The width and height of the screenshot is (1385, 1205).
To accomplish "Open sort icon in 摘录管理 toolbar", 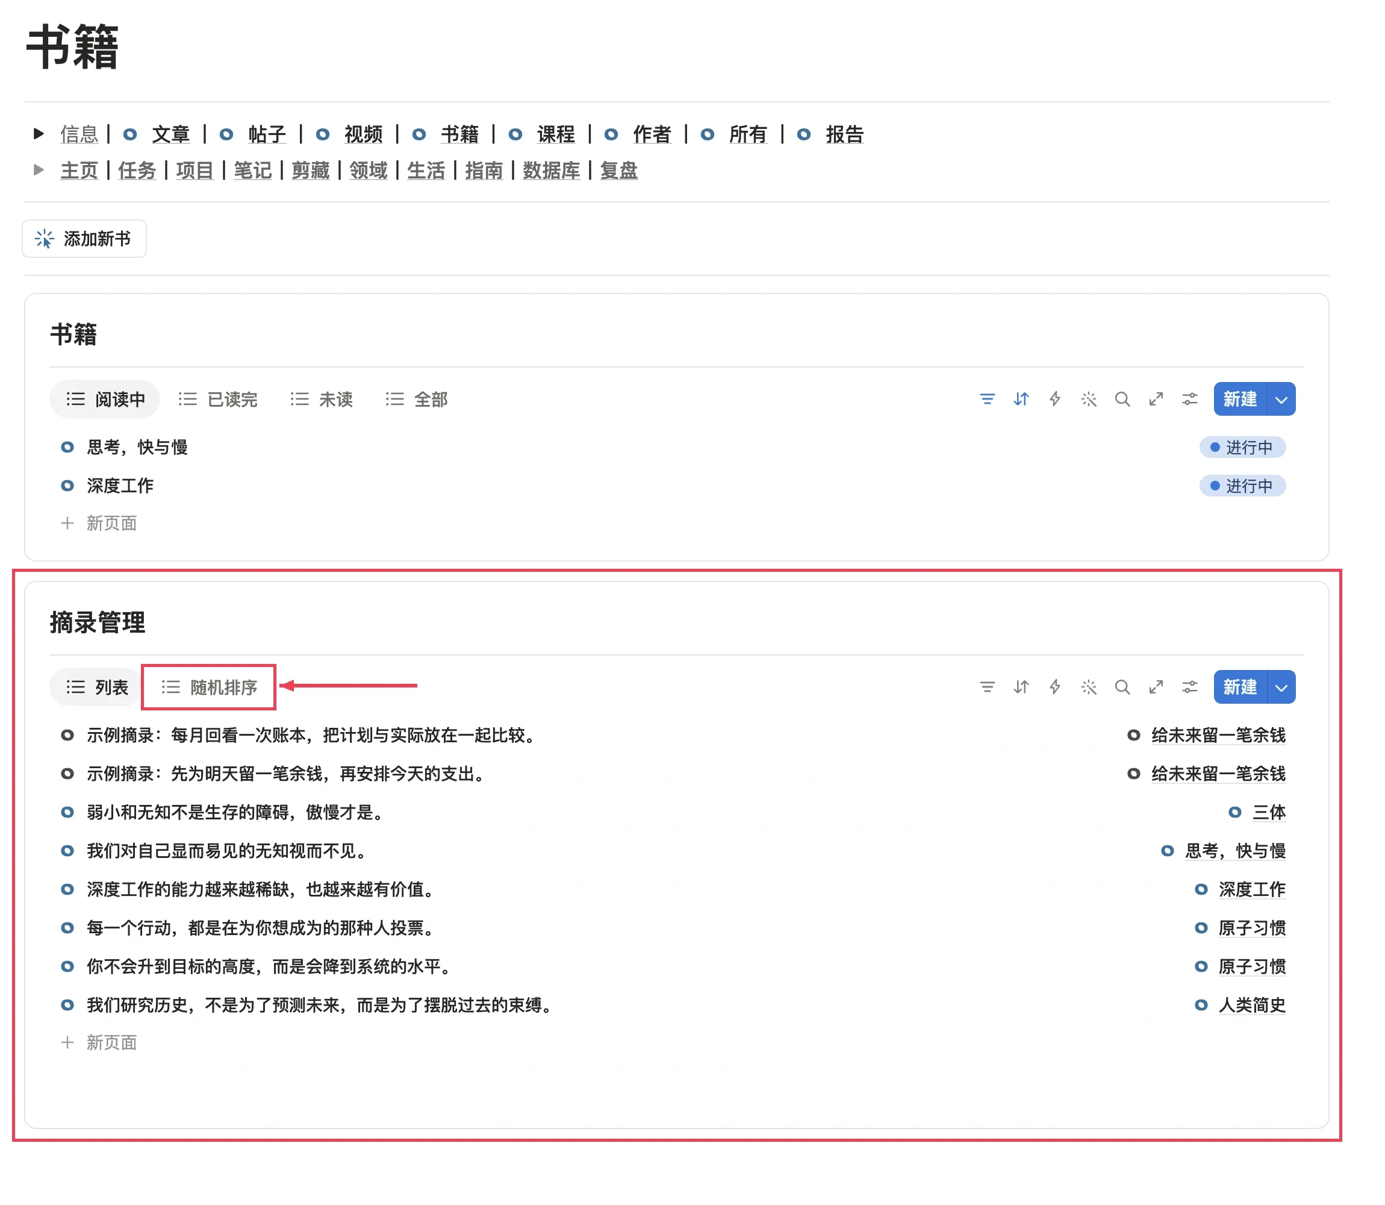I will pos(1021,687).
